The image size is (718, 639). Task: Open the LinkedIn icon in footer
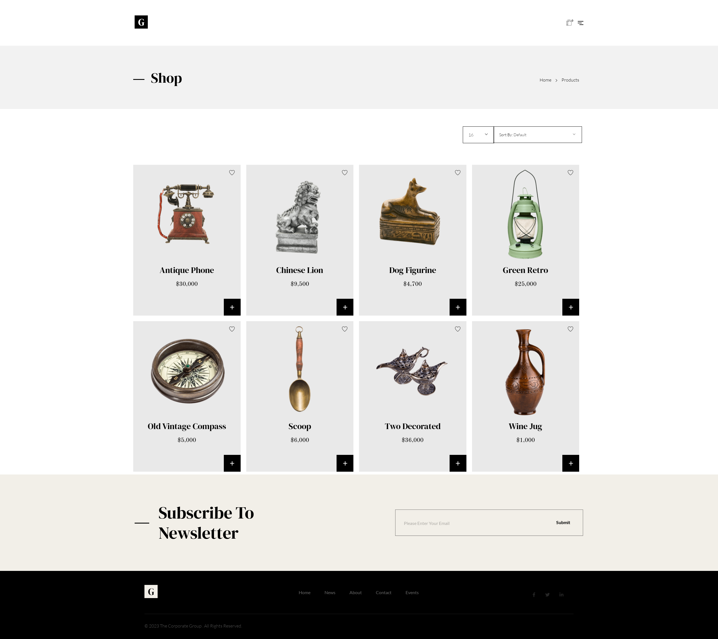[561, 594]
